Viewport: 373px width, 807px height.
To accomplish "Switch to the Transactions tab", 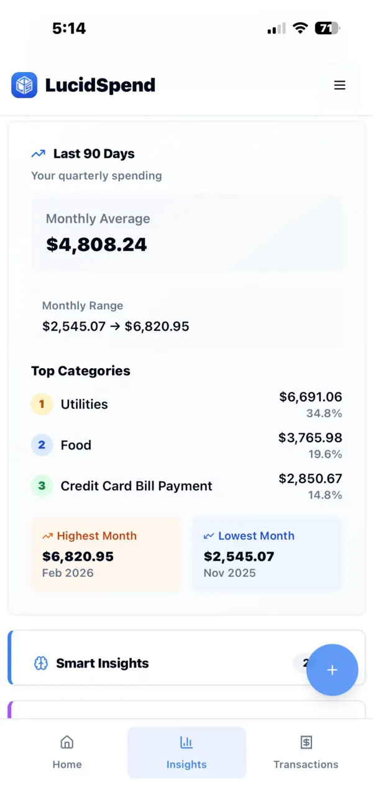I will coord(306,752).
